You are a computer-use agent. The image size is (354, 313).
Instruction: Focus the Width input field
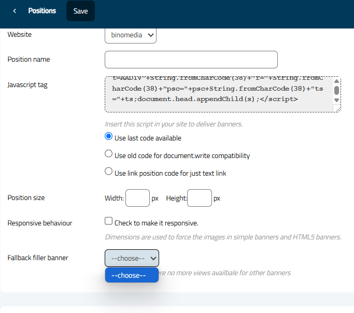click(x=137, y=198)
